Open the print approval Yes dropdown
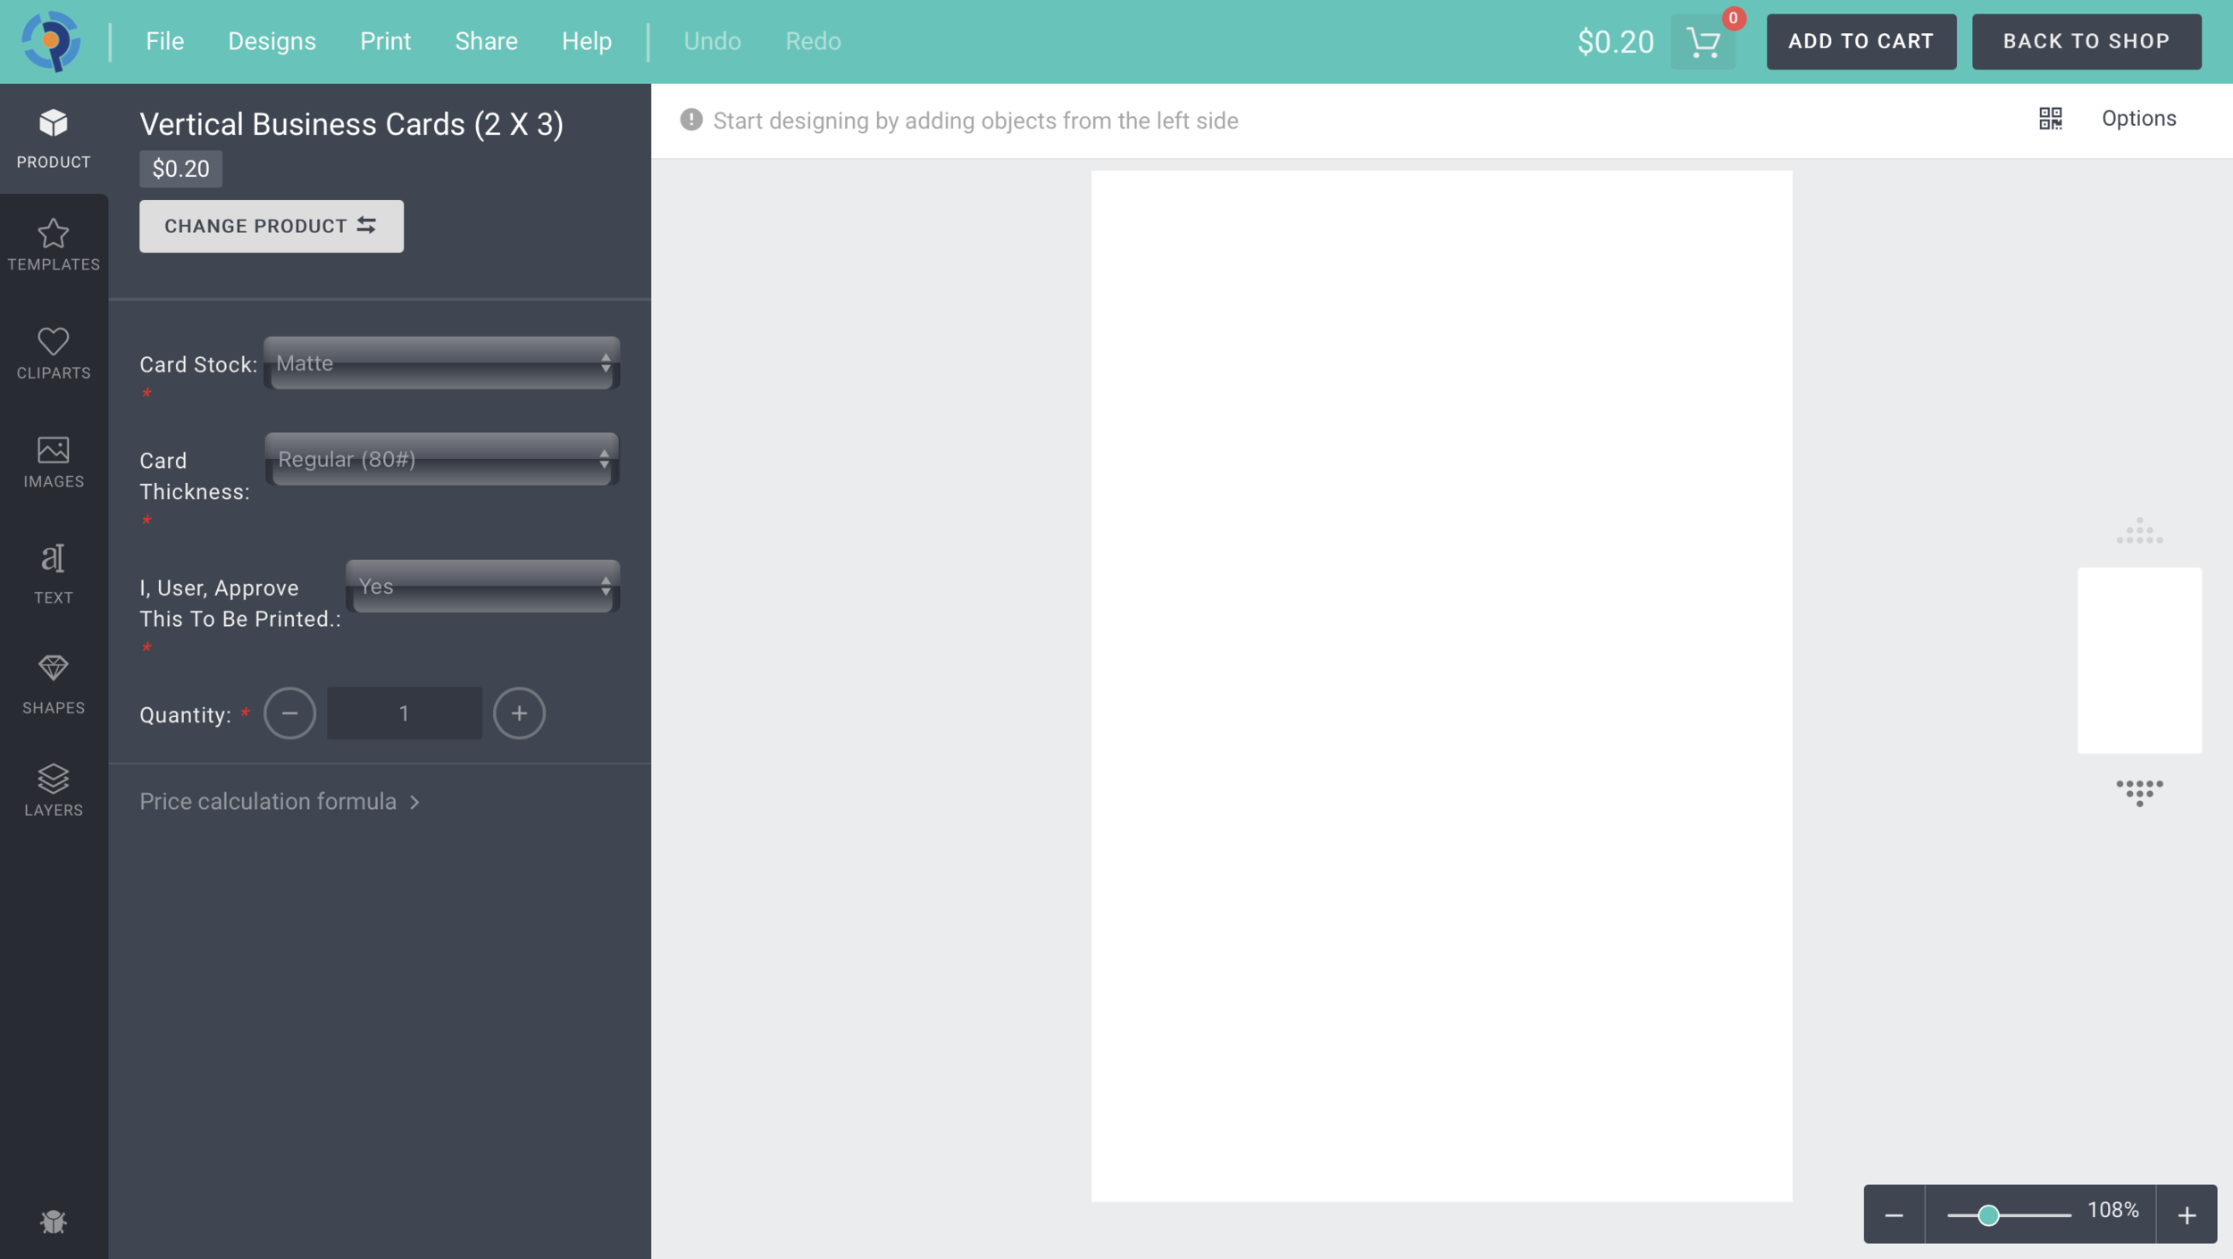The width and height of the screenshot is (2233, 1259). [x=483, y=587]
